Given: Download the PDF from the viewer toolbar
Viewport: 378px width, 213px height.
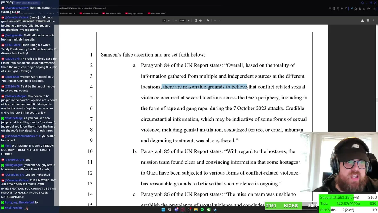Looking at the screenshot, I should coord(363,20).
